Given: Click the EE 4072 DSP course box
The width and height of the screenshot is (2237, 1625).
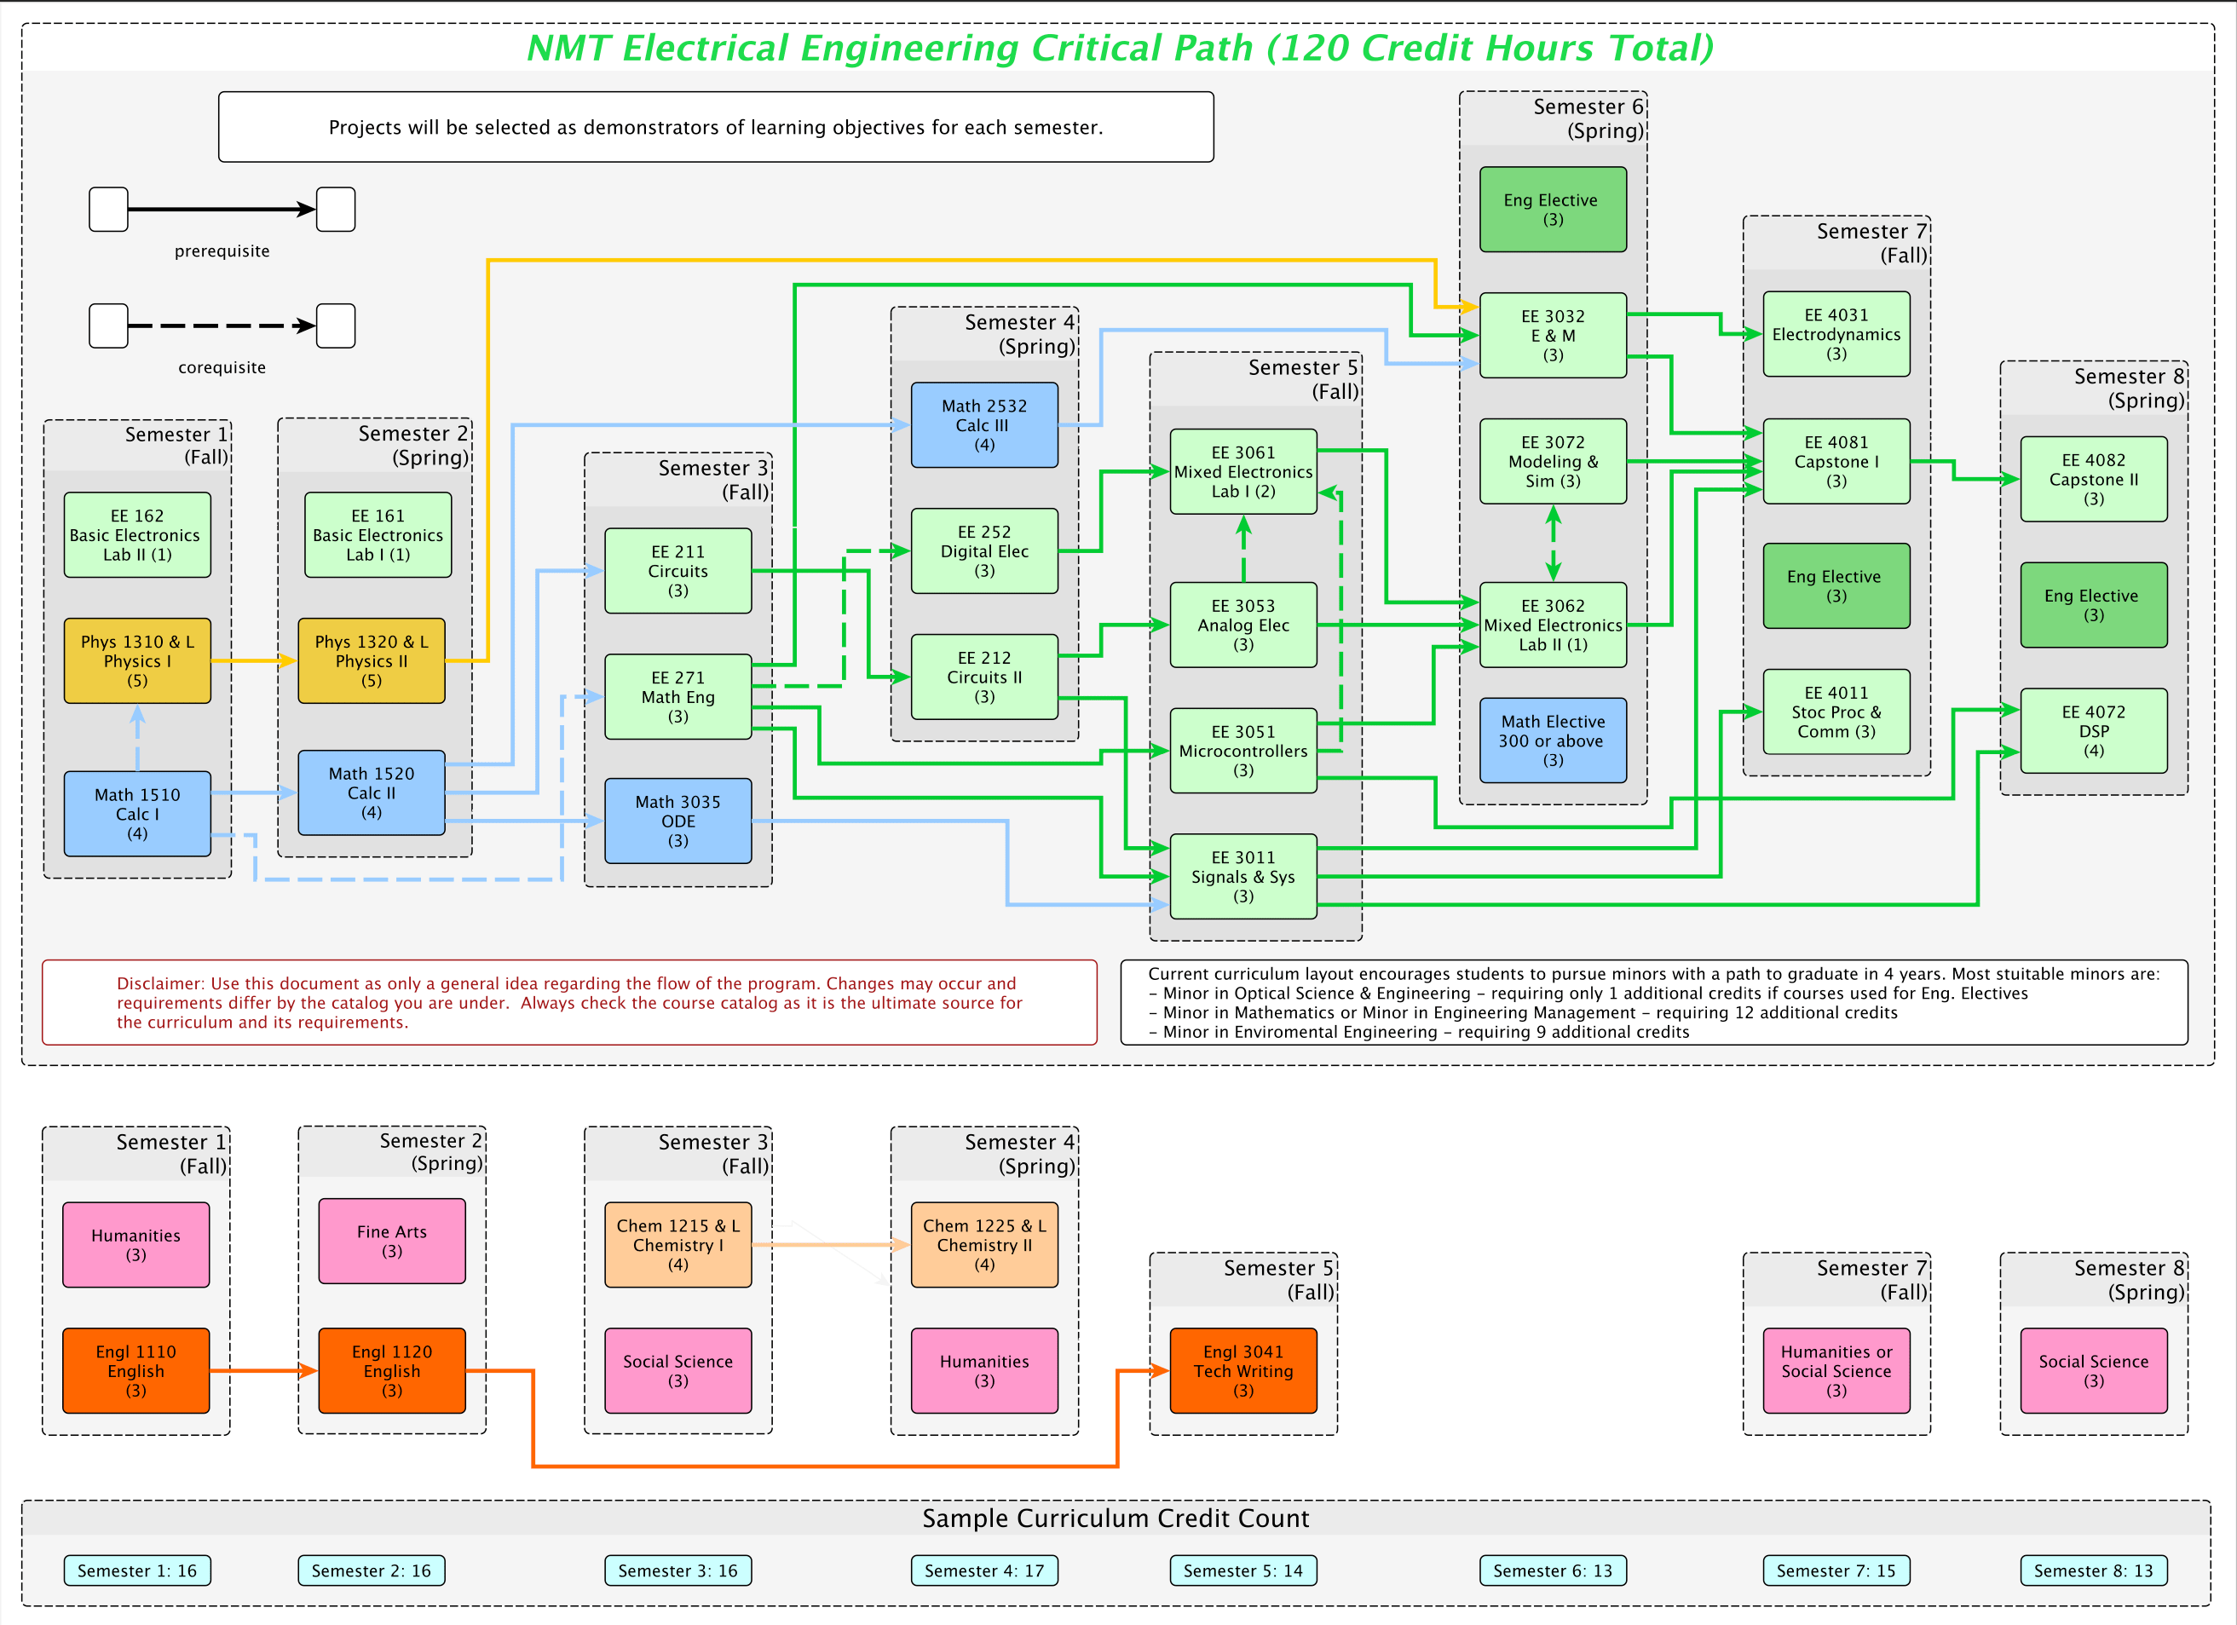Looking at the screenshot, I should click(2093, 730).
